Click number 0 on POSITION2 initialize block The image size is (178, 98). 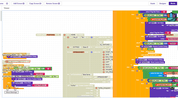pyautogui.click(x=60, y=35)
